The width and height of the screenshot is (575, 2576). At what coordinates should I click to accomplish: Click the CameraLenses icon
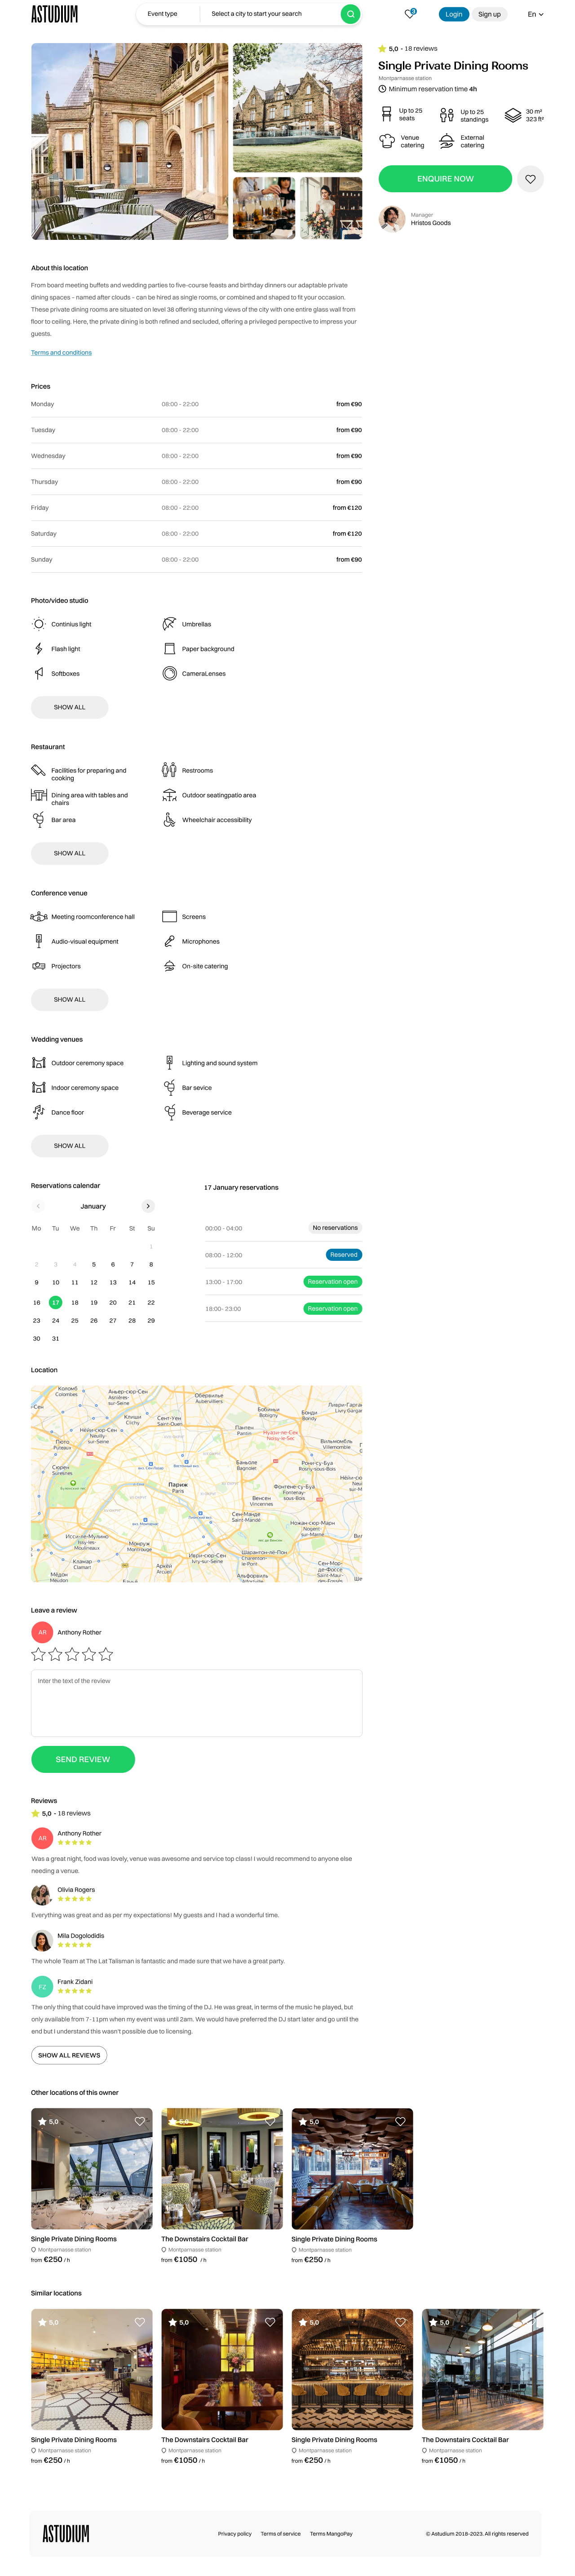pos(170,674)
